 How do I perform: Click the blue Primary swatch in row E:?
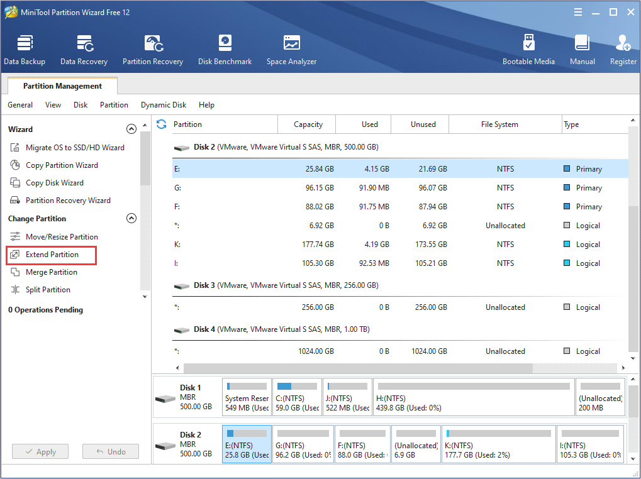tap(567, 168)
